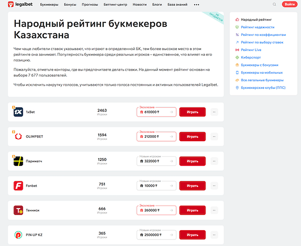Click the Legalbet logo
Viewport: 301px width, 246px height.
pos(19,4)
